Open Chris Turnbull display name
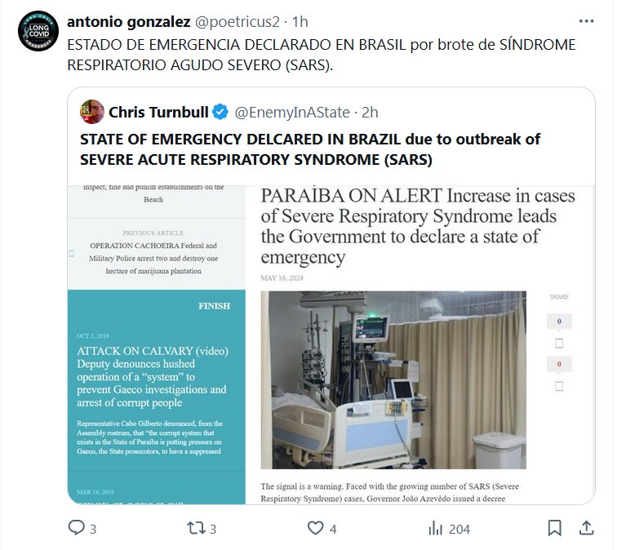This screenshot has width=617, height=550. point(158,113)
